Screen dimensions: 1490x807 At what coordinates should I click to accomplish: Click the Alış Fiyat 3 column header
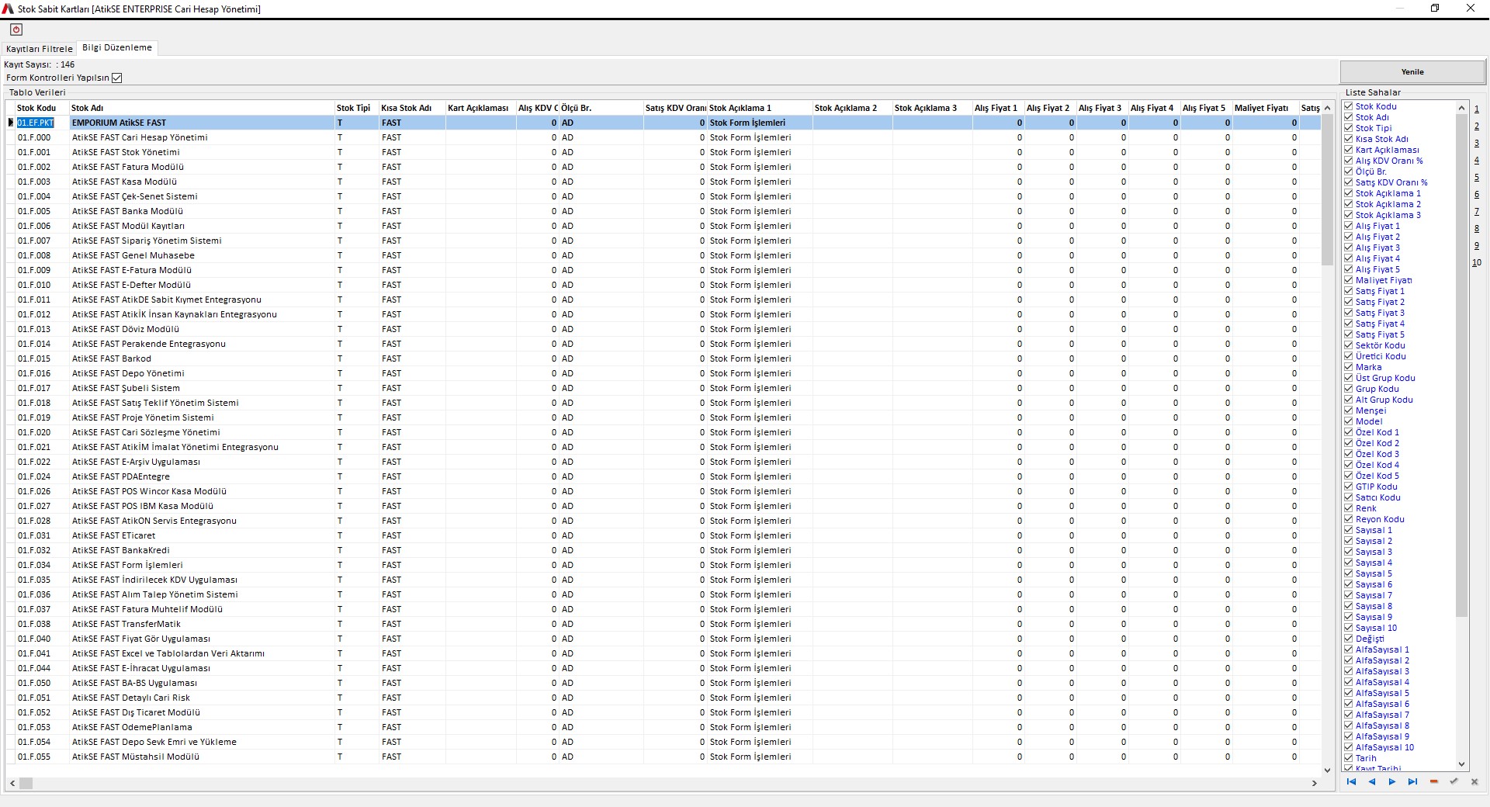pyautogui.click(x=1101, y=108)
